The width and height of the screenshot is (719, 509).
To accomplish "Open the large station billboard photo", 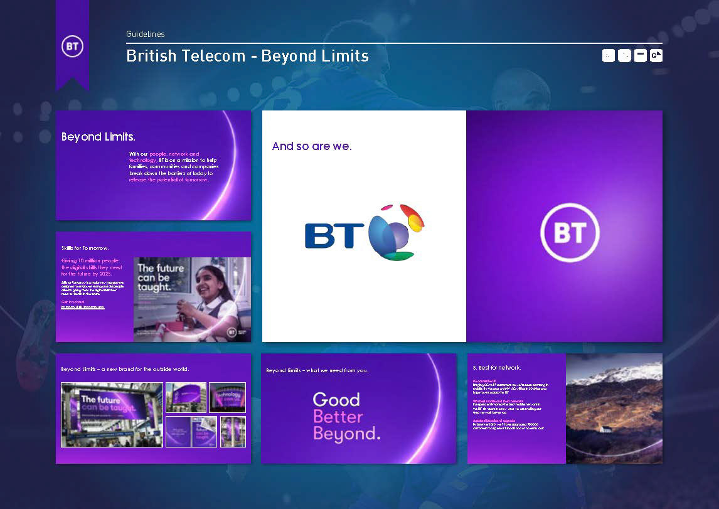I will tap(112, 414).
